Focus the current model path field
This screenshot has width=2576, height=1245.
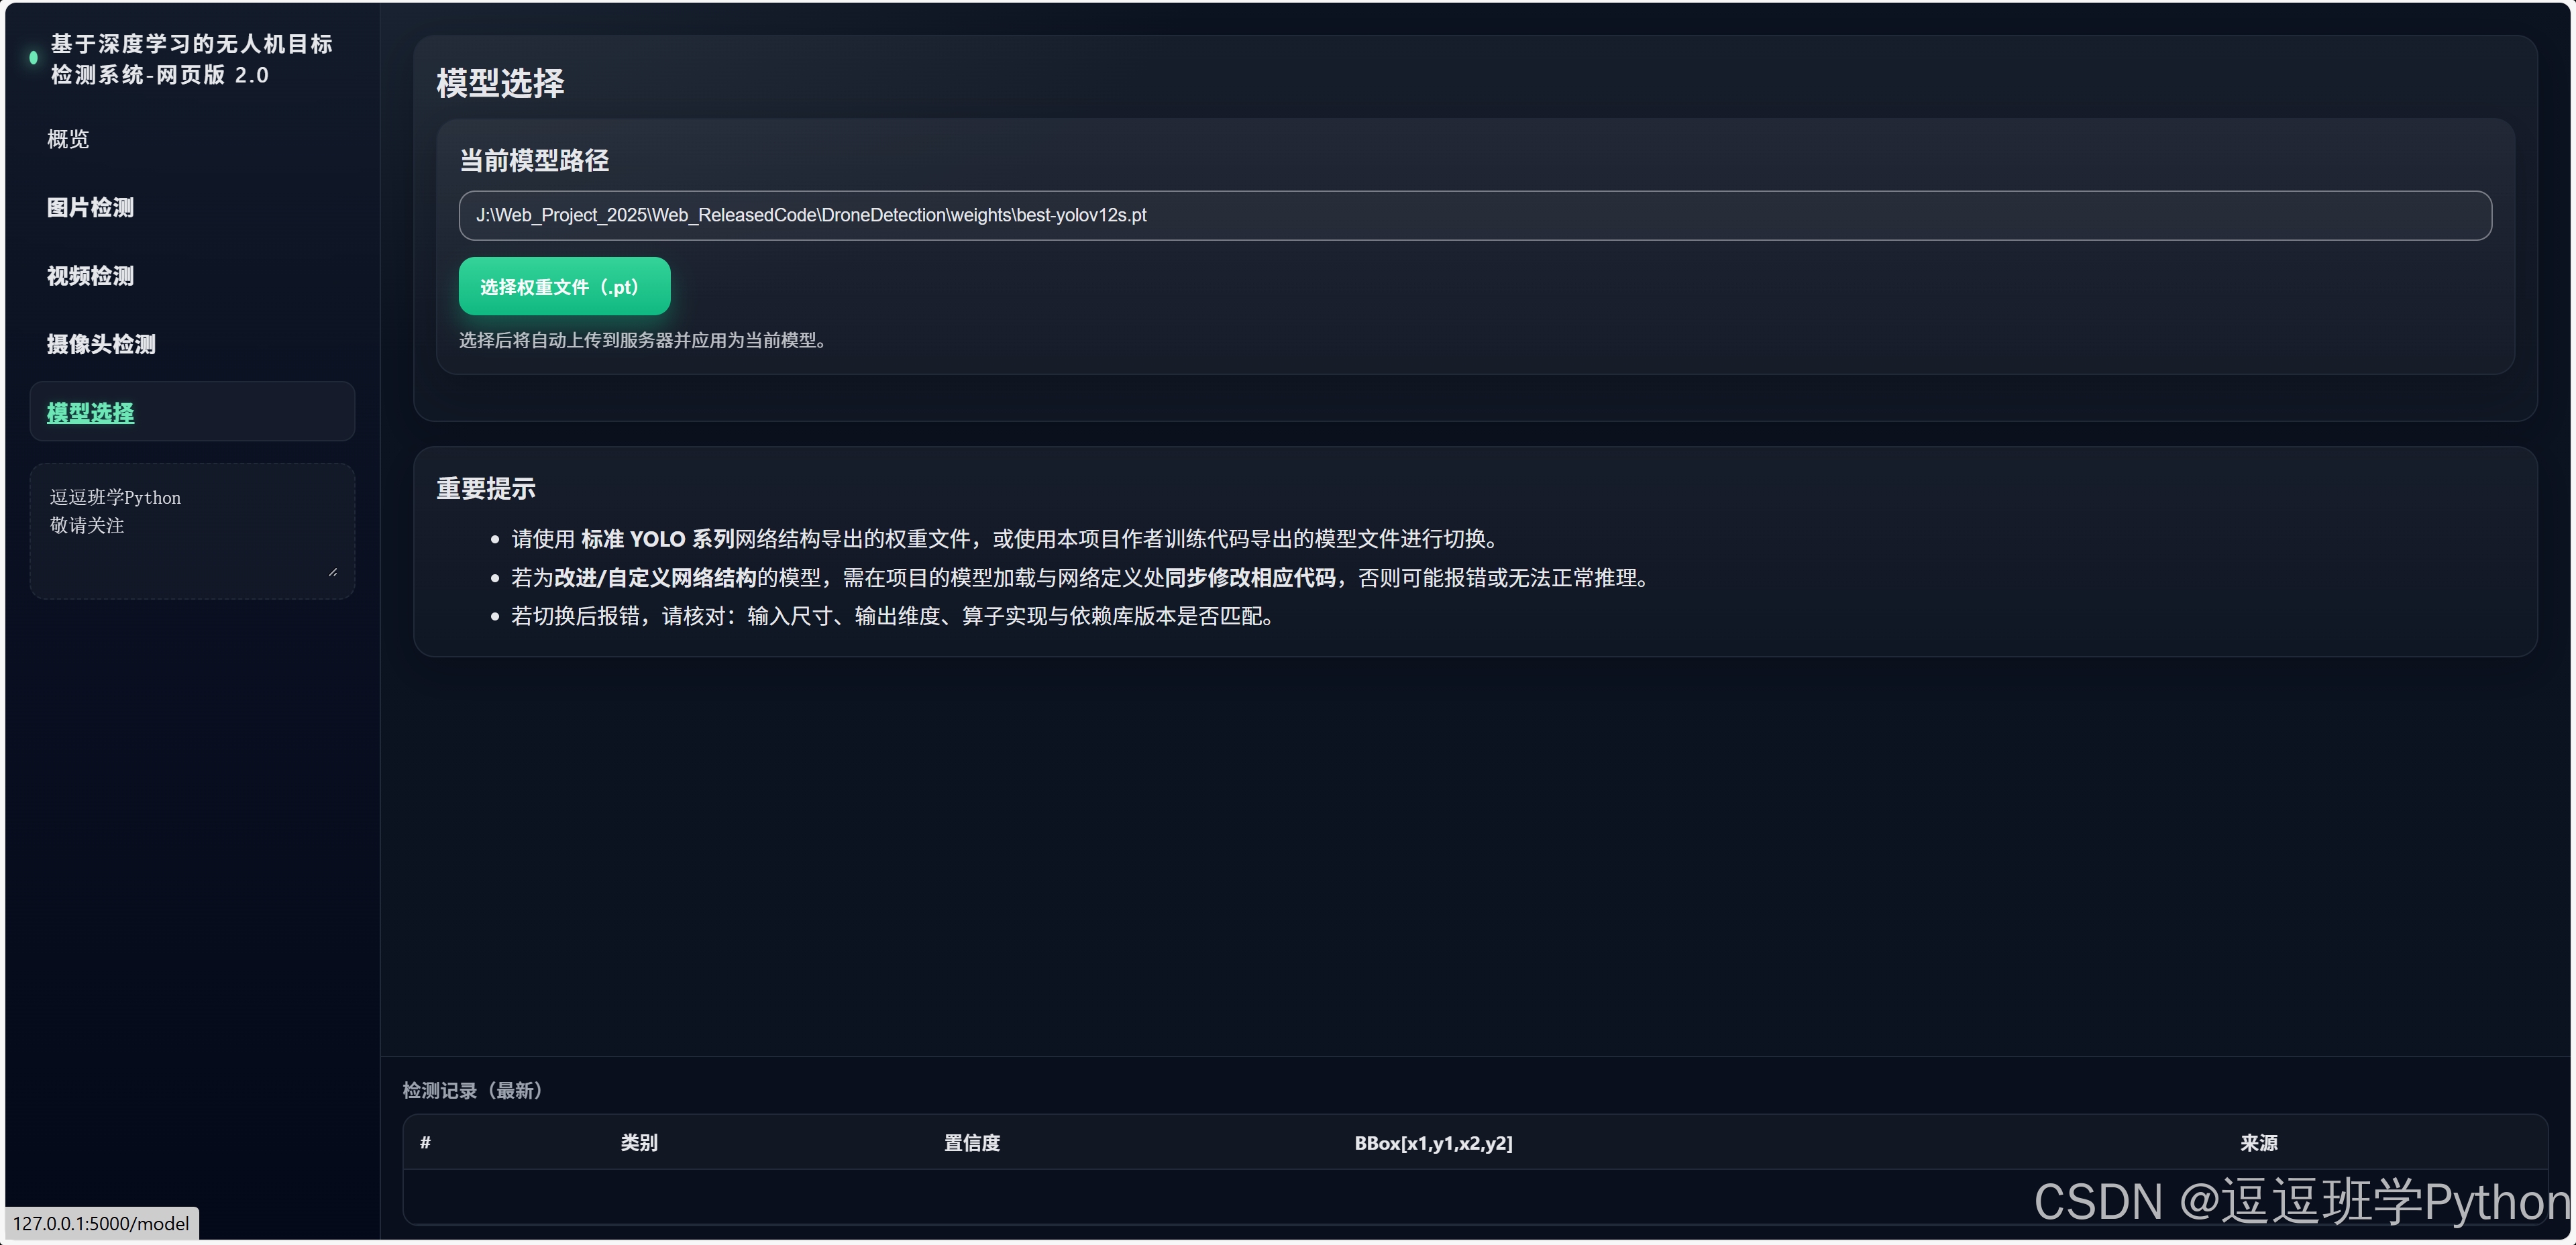click(x=1474, y=215)
